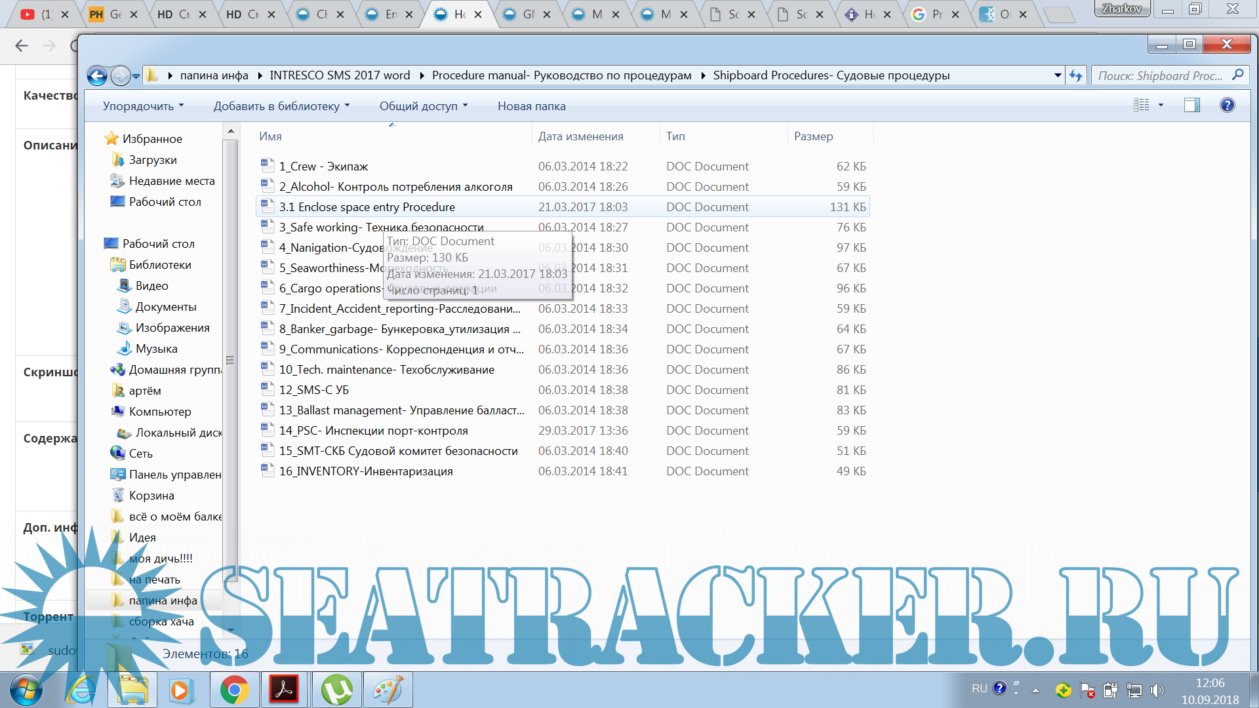Click the Добавить в библиотеку menu
Image resolution: width=1259 pixels, height=708 pixels.
[281, 106]
